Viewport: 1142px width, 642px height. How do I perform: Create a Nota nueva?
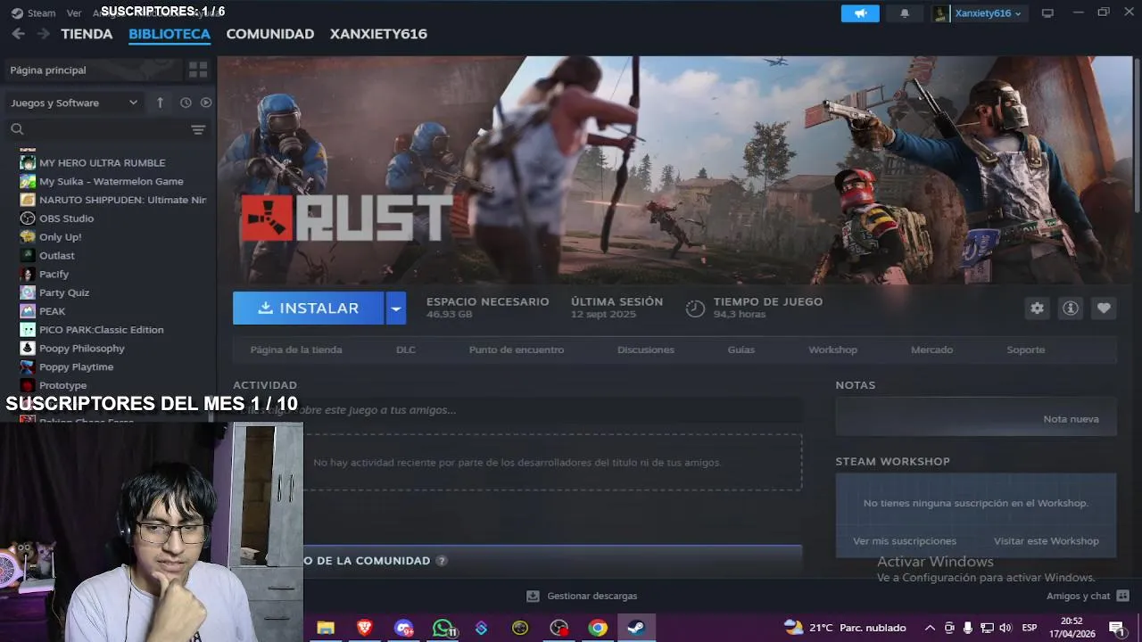[1071, 419]
